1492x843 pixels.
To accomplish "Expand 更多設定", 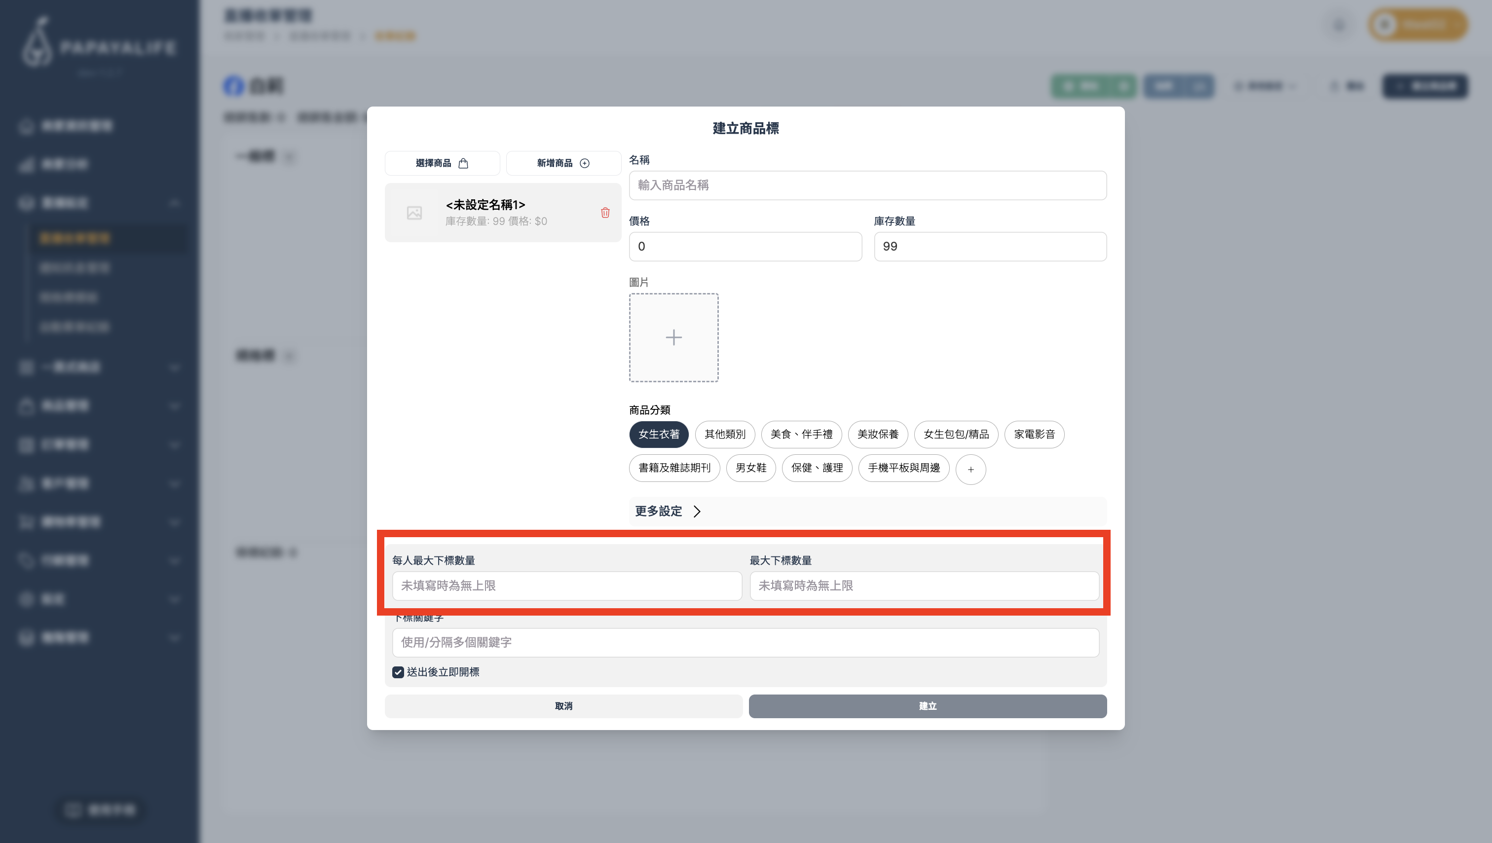I will click(x=667, y=511).
